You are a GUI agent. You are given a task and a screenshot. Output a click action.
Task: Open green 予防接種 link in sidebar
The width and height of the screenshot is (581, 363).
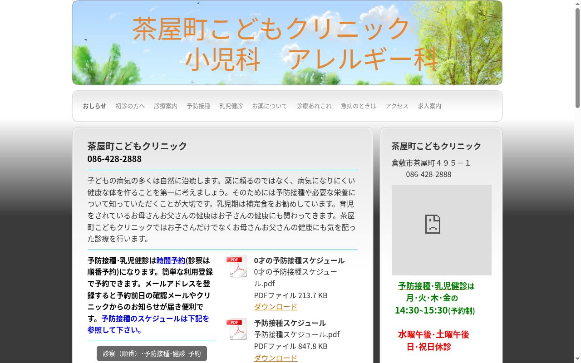click(414, 286)
